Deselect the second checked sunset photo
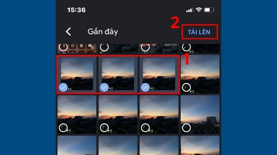 tap(104, 87)
